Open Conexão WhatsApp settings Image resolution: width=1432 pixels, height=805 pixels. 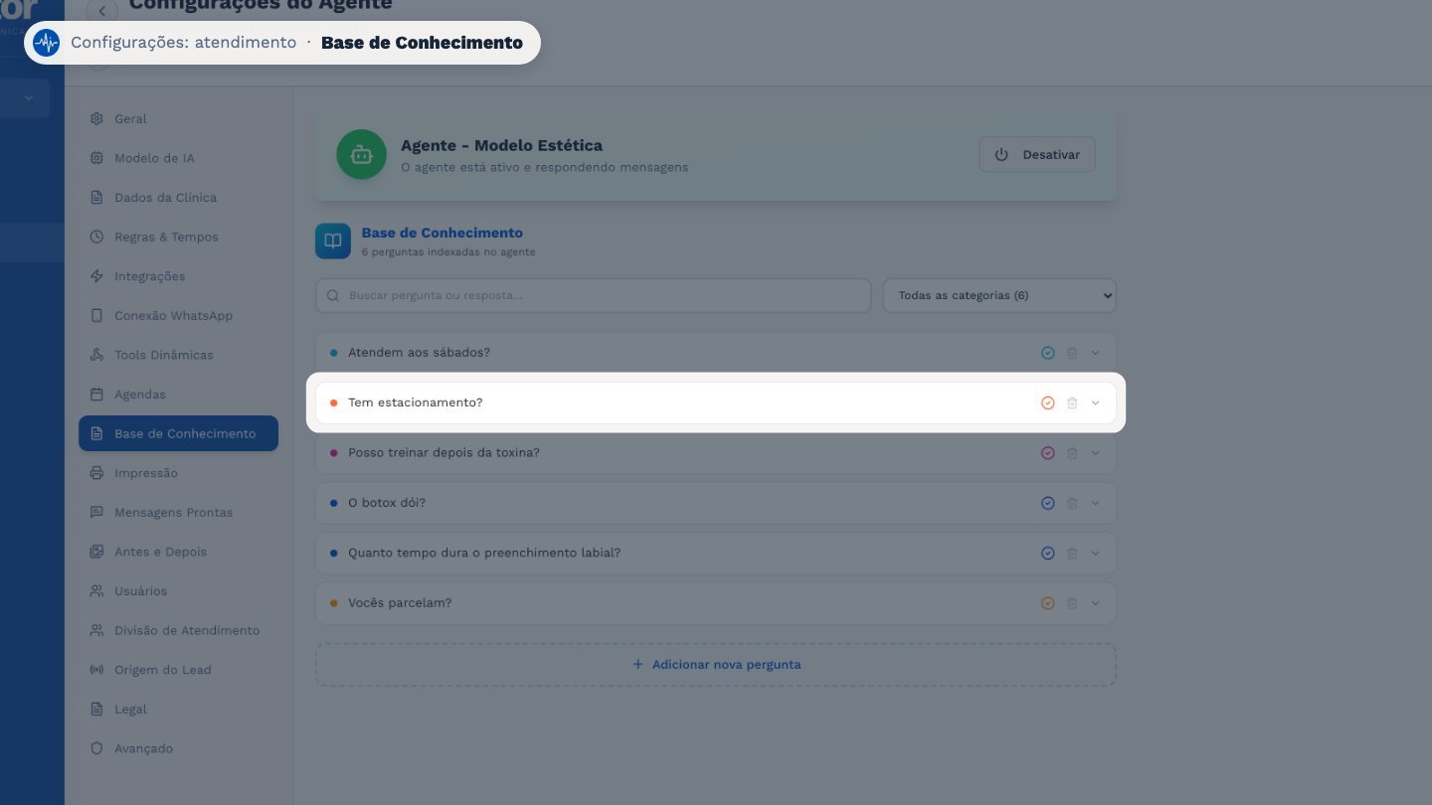point(178,315)
